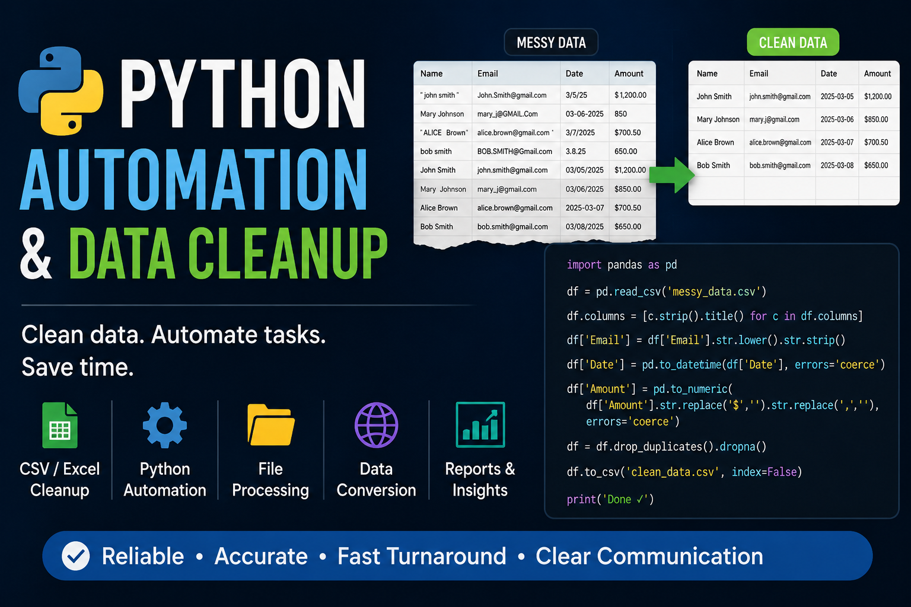Screen dimensions: 911x607
Task: Click the errors='coerce') line under to_numeric
Action: pos(632,421)
